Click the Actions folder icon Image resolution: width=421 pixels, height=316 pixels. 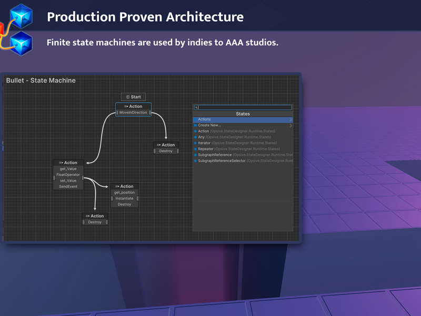[195, 120]
